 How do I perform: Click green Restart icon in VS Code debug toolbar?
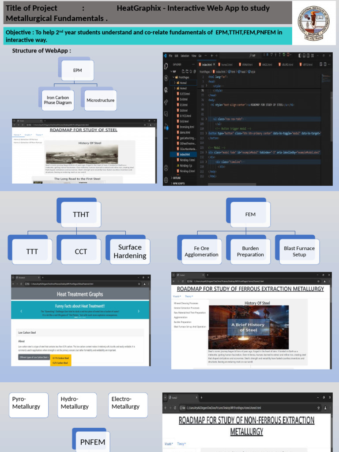[284, 55]
